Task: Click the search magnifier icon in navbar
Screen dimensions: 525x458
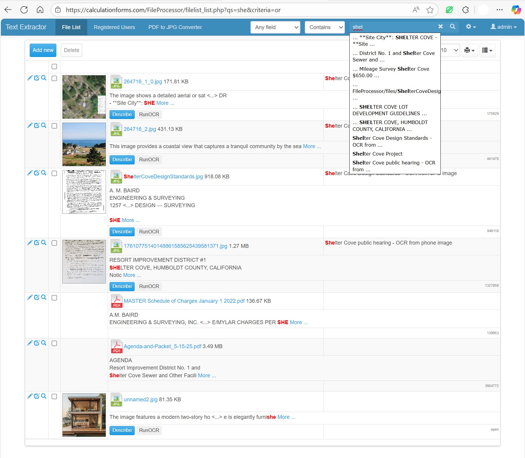Action: click(452, 27)
